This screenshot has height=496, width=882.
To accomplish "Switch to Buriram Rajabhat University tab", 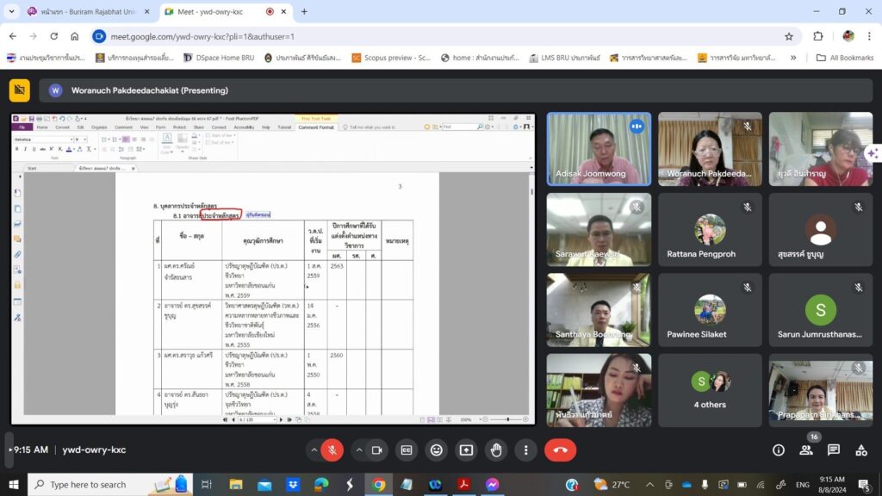I will pyautogui.click(x=89, y=11).
